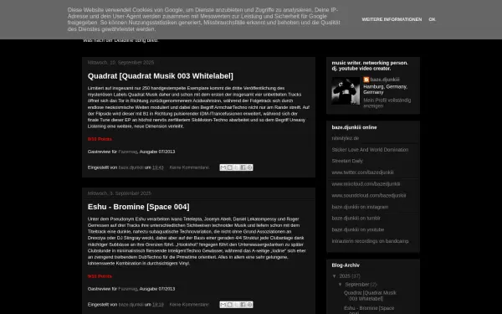Open post title Eshu - Bromine [Space 004]
The height and width of the screenshot is (314, 502).
[x=138, y=207]
